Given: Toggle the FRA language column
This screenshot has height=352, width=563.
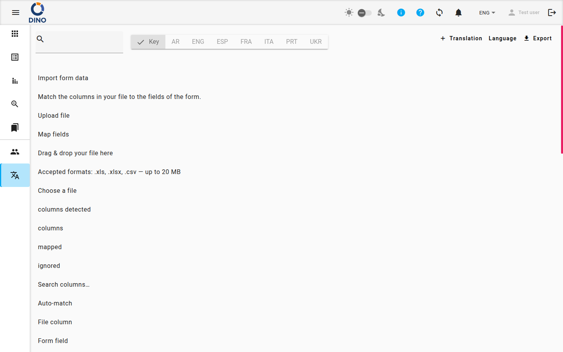Looking at the screenshot, I should point(246,42).
